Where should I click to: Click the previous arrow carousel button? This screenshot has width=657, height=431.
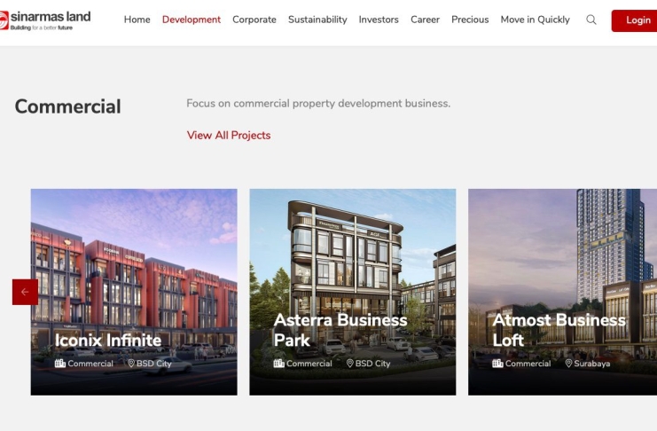point(25,292)
